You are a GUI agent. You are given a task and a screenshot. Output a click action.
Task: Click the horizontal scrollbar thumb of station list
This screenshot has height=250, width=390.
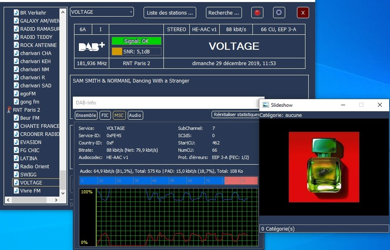[x=29, y=200]
